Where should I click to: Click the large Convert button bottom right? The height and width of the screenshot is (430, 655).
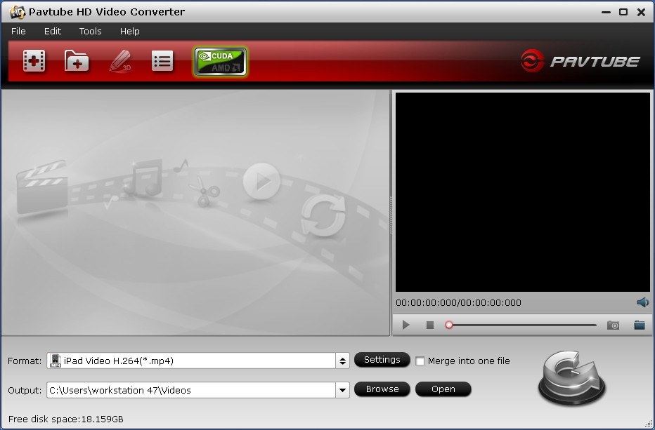[571, 377]
